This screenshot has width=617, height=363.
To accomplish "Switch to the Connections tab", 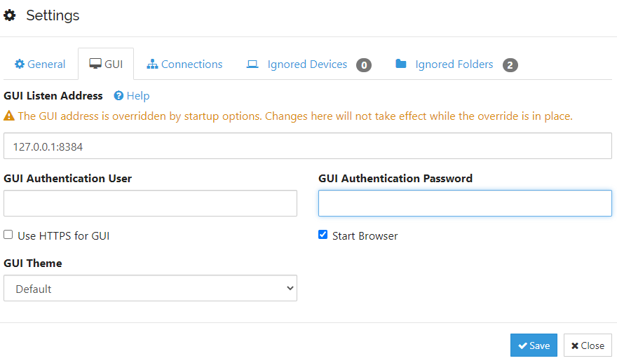I will click(184, 64).
